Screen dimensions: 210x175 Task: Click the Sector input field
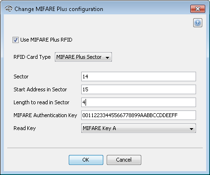[138, 77]
